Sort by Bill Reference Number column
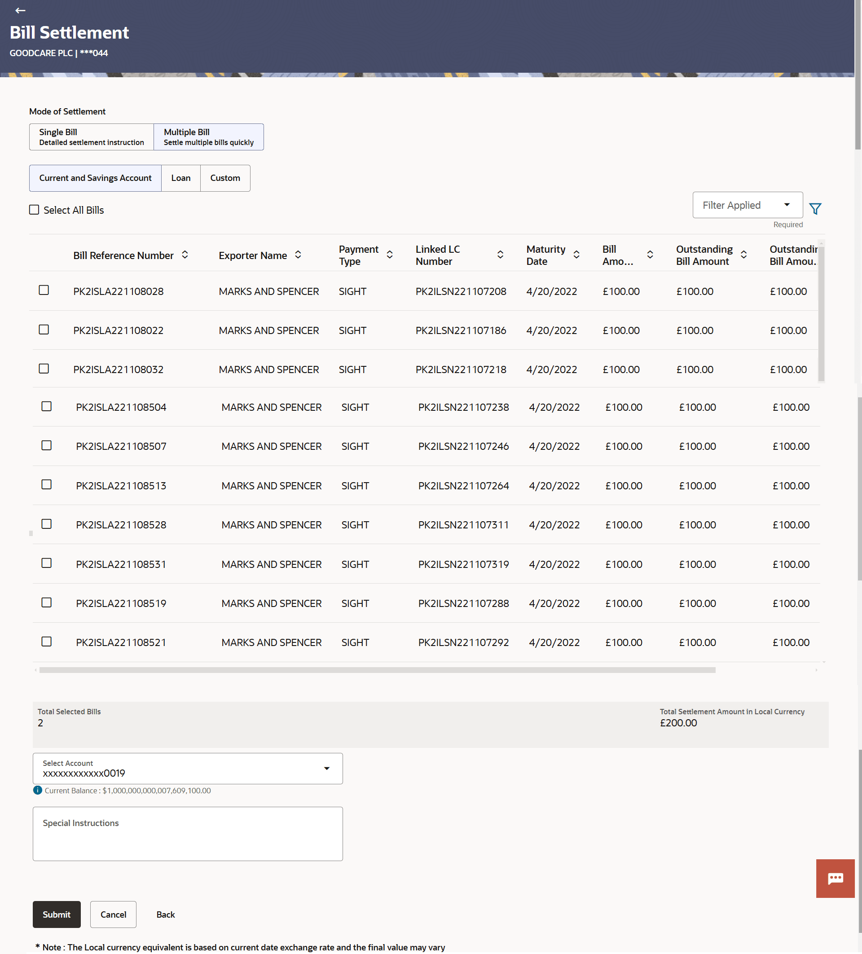862x954 pixels. click(x=185, y=255)
